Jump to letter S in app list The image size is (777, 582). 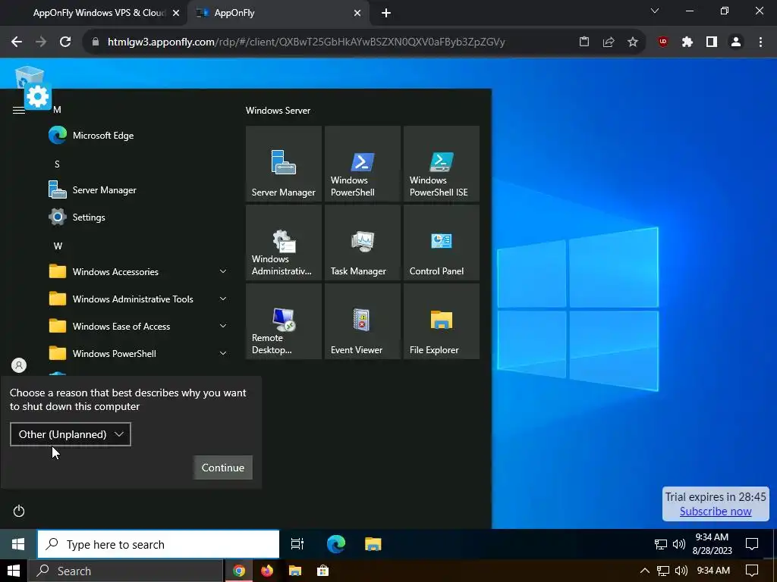click(57, 164)
